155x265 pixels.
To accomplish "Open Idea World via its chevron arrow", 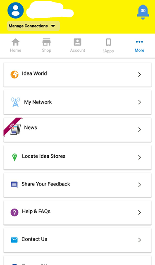I will tap(139, 75).
